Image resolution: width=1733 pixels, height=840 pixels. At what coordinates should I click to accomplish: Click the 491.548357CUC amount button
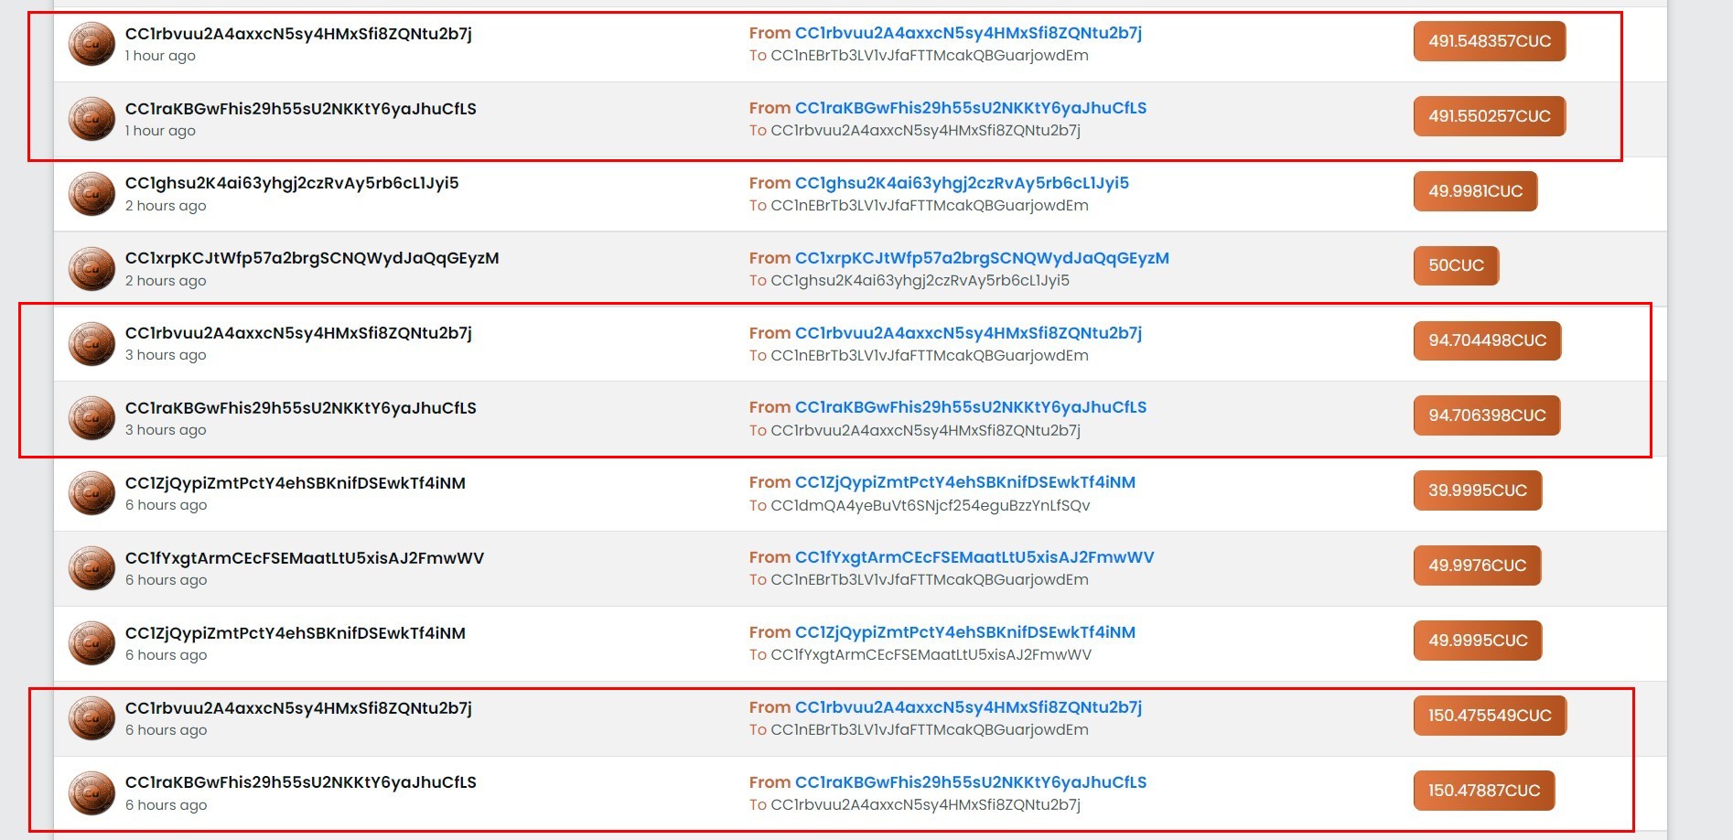click(1489, 41)
